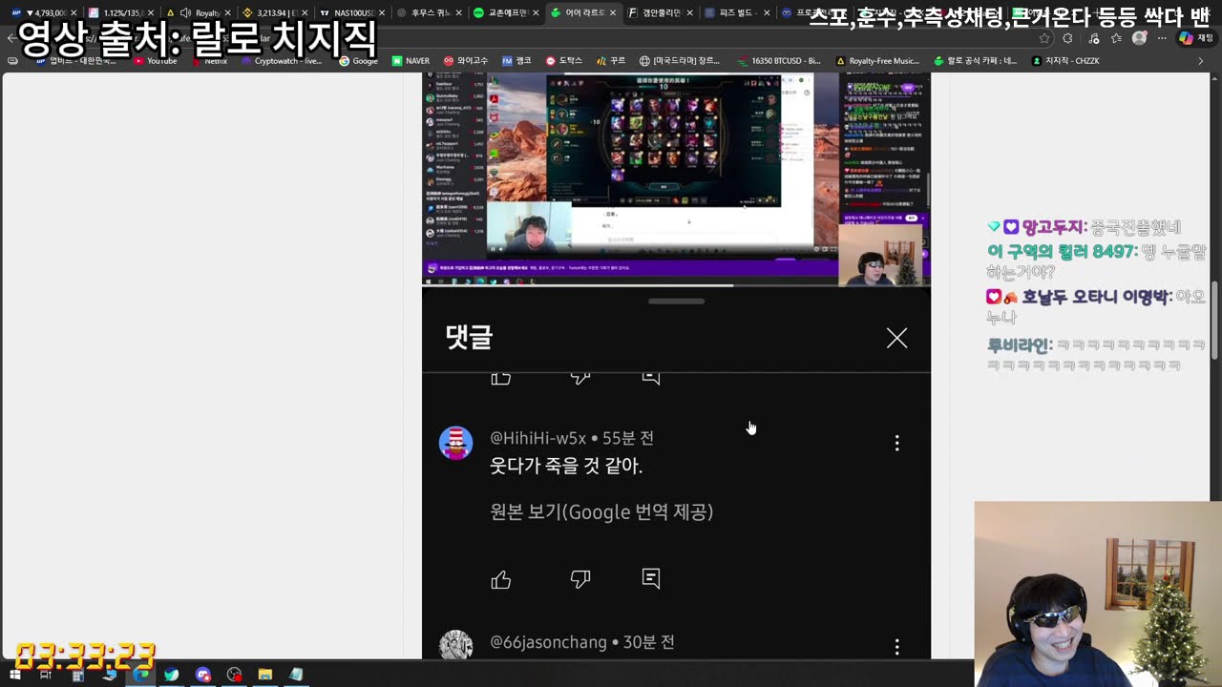Open Microsoft Edge on the taskbar

141,675
